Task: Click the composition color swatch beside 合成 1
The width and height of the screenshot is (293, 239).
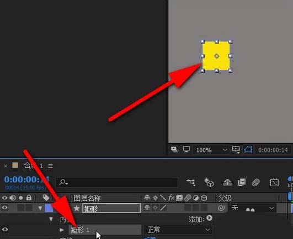Action: click(15, 165)
